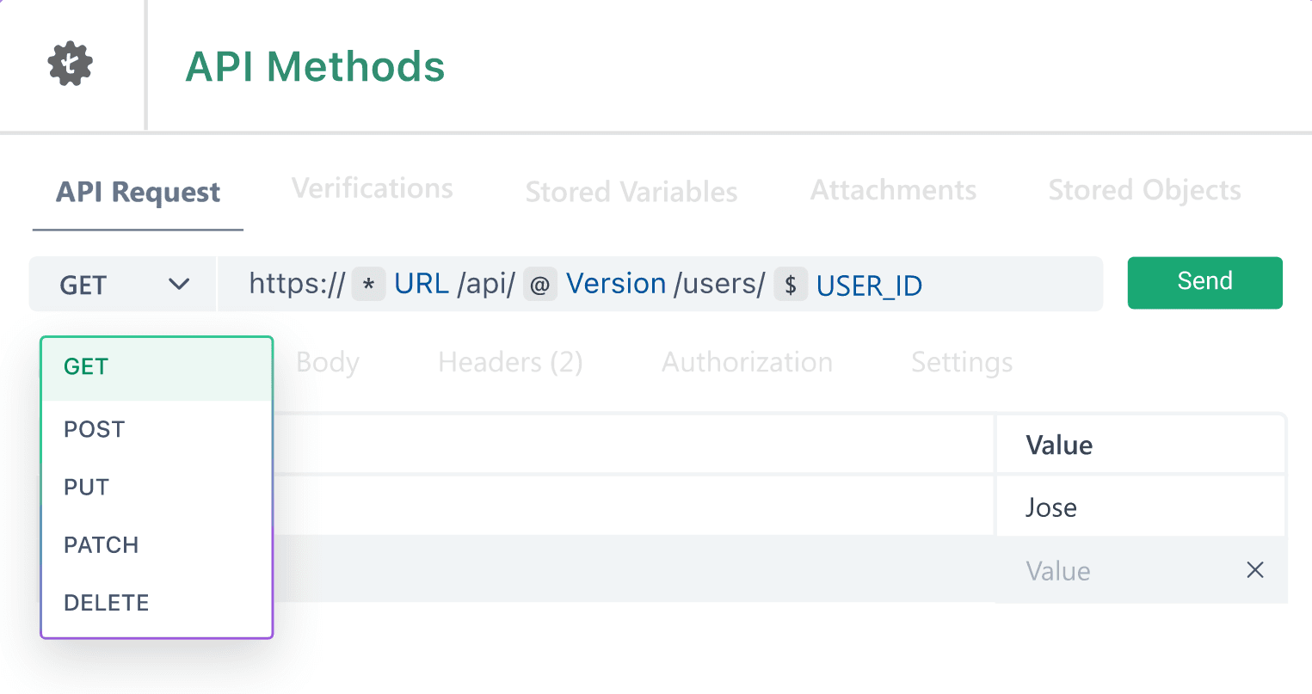Image resolution: width=1312 pixels, height=694 pixels.
Task: Open the Stored Variables tab
Action: tap(631, 191)
